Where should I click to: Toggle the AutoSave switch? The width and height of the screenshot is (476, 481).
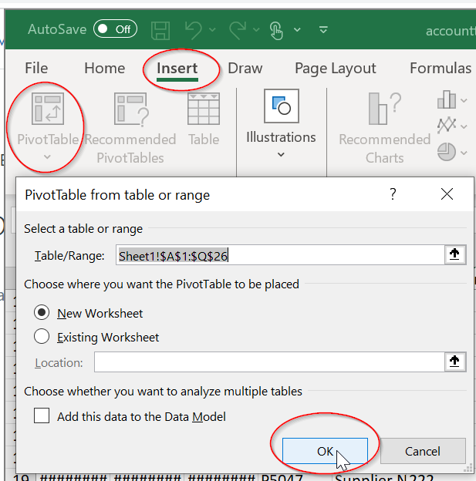click(x=115, y=29)
